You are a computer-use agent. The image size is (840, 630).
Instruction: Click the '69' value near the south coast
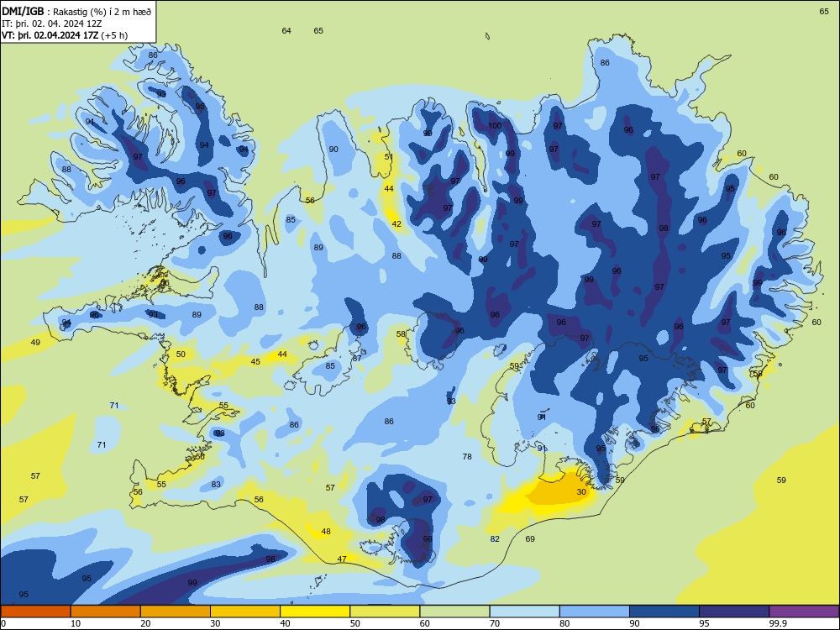[530, 539]
